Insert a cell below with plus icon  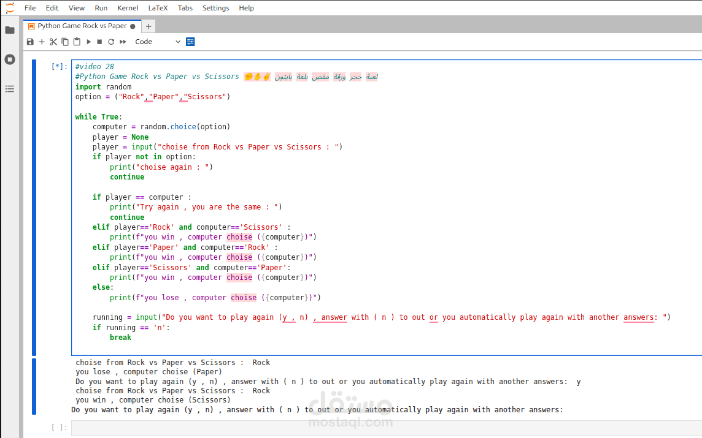pos(42,42)
